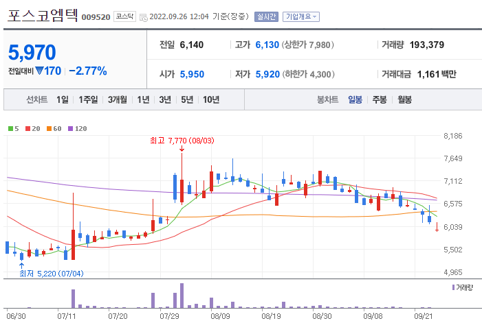Viewport: 482px width, 323px height.
Task: Switch to 주봉 weekly candle chart
Action: pyautogui.click(x=380, y=99)
